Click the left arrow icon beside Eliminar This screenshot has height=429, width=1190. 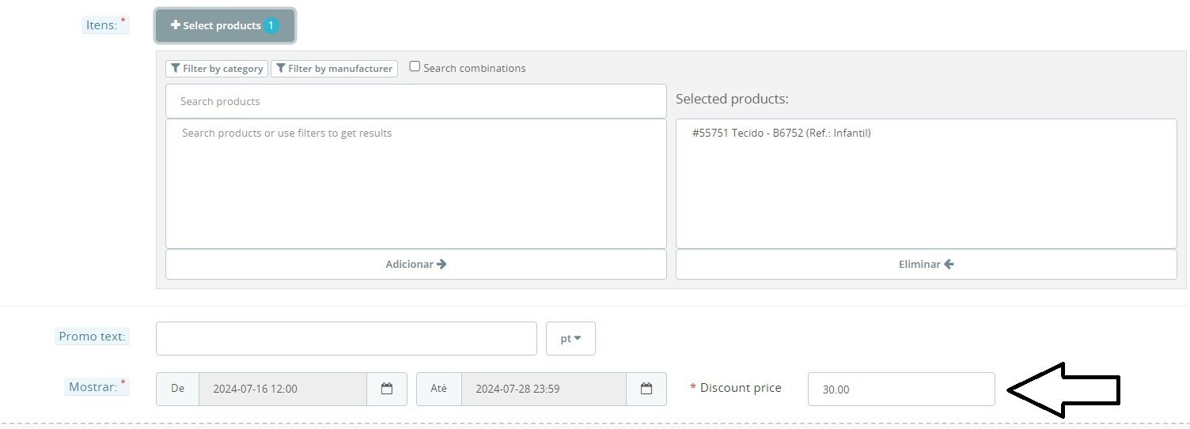(949, 264)
